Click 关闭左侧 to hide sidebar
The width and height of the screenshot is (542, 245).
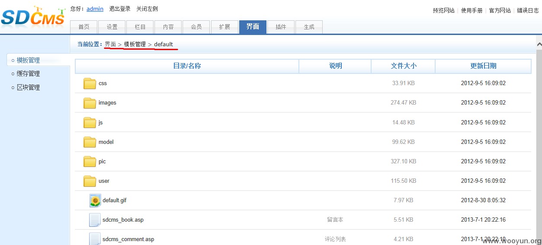pyautogui.click(x=147, y=9)
